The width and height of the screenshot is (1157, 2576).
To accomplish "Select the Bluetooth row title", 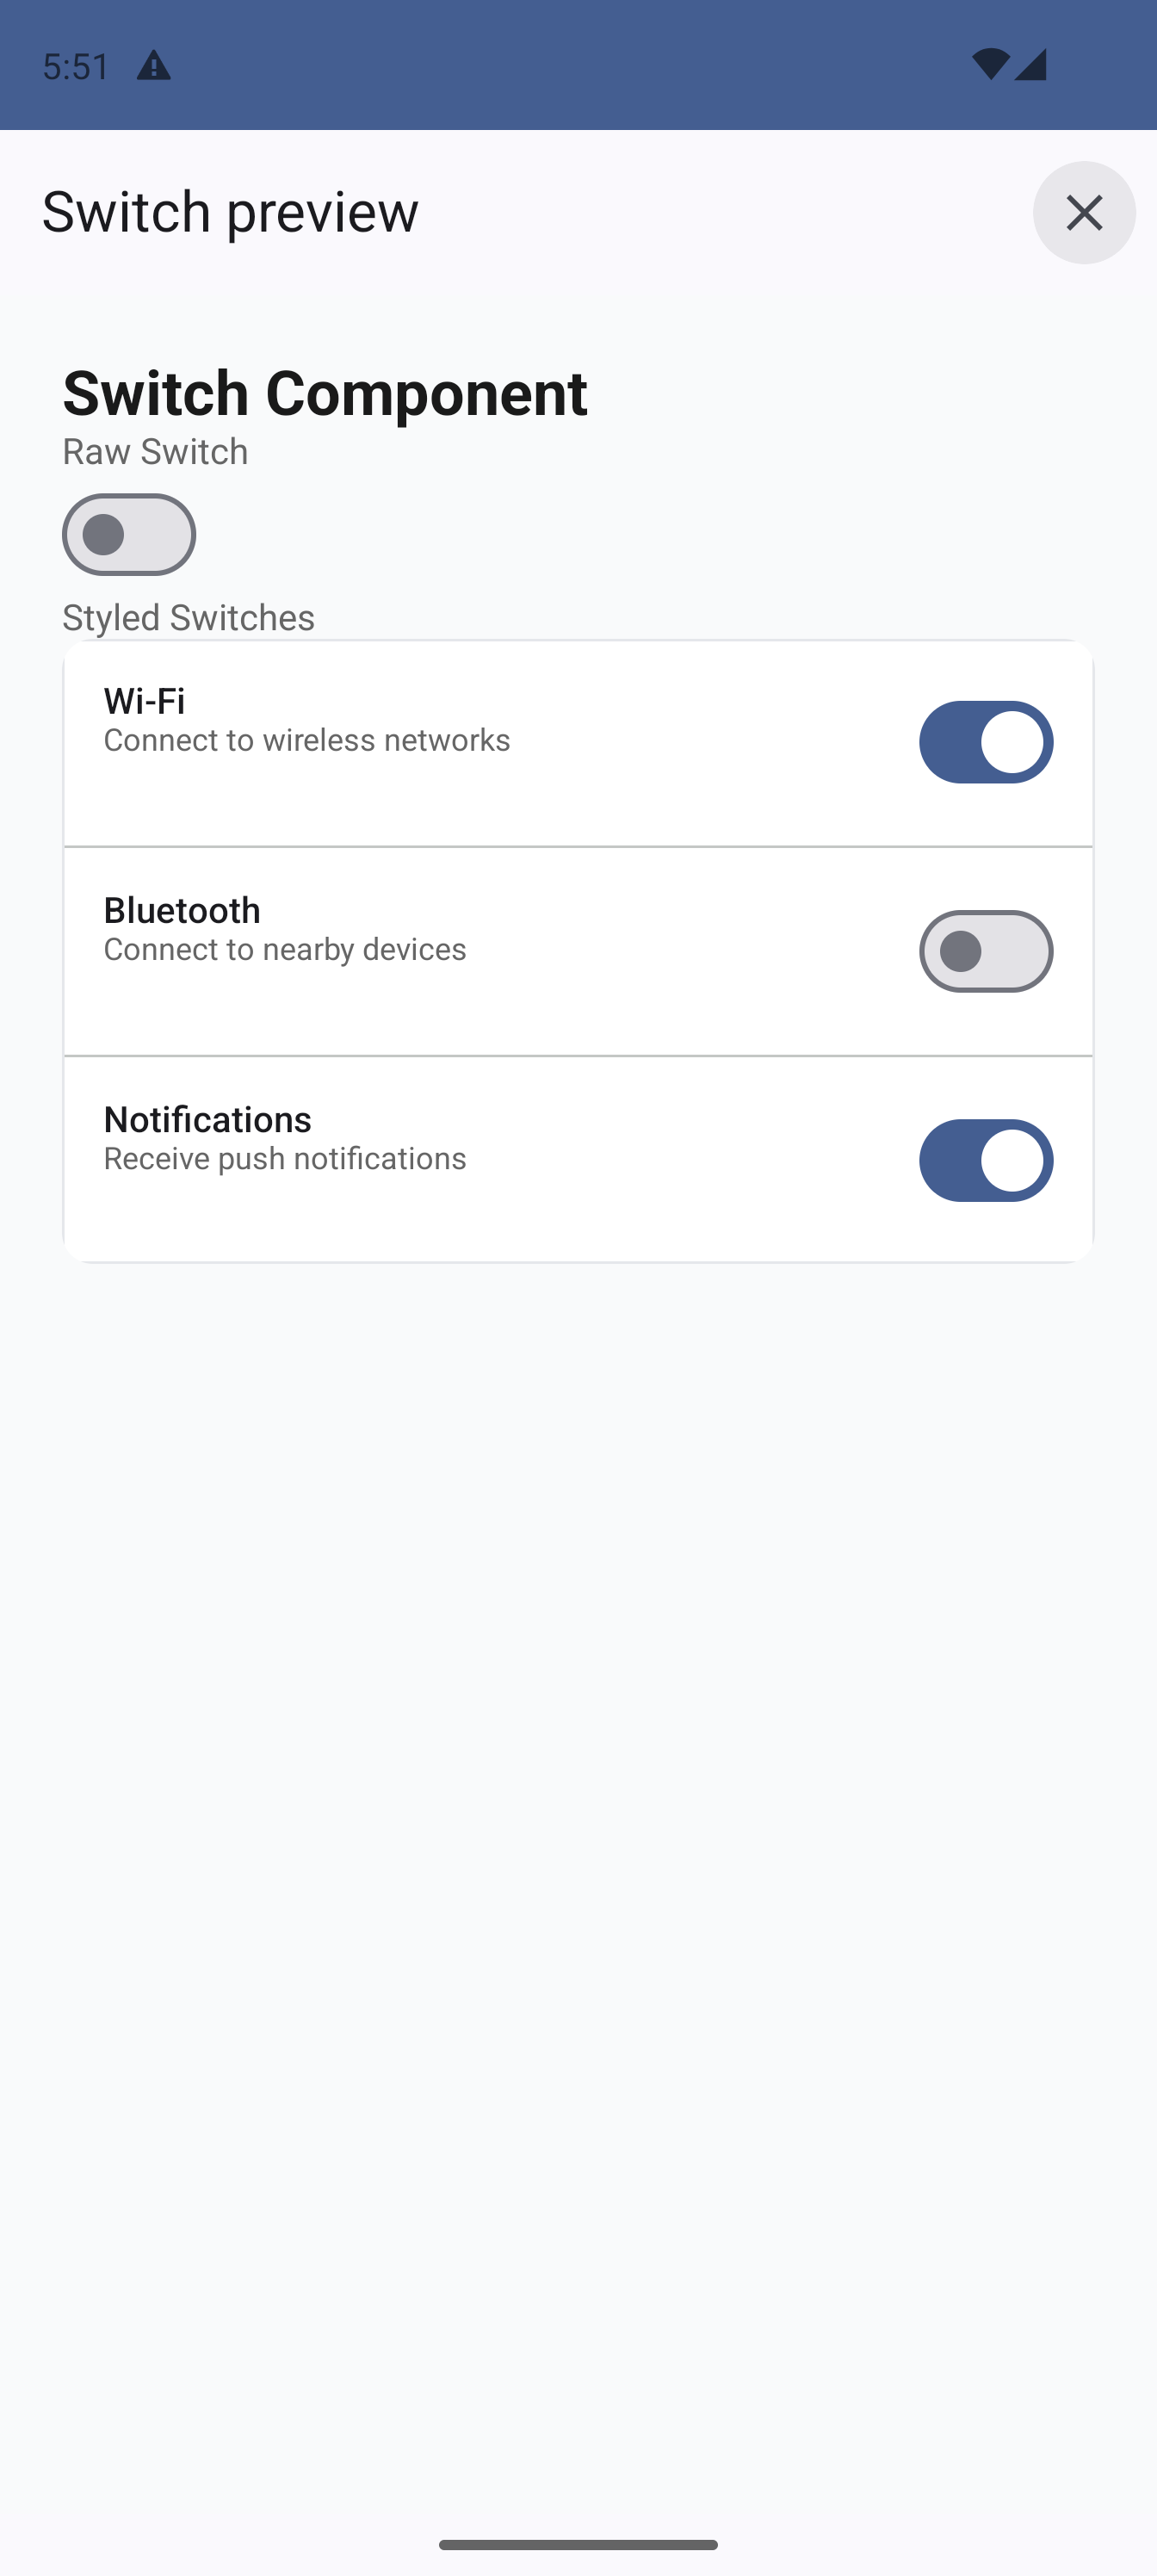I will (182, 910).
